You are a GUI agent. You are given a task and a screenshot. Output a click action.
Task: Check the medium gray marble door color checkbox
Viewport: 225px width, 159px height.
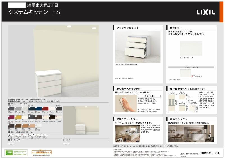pyautogui.click(x=16, y=108)
